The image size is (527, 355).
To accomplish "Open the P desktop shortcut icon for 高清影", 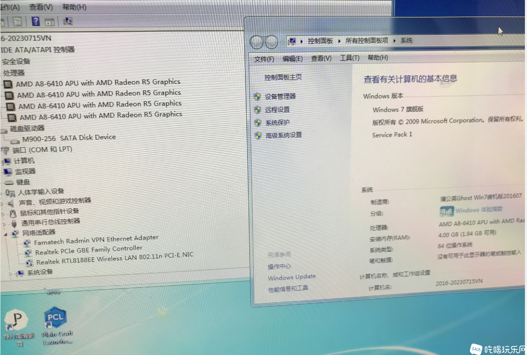I will click(17, 320).
